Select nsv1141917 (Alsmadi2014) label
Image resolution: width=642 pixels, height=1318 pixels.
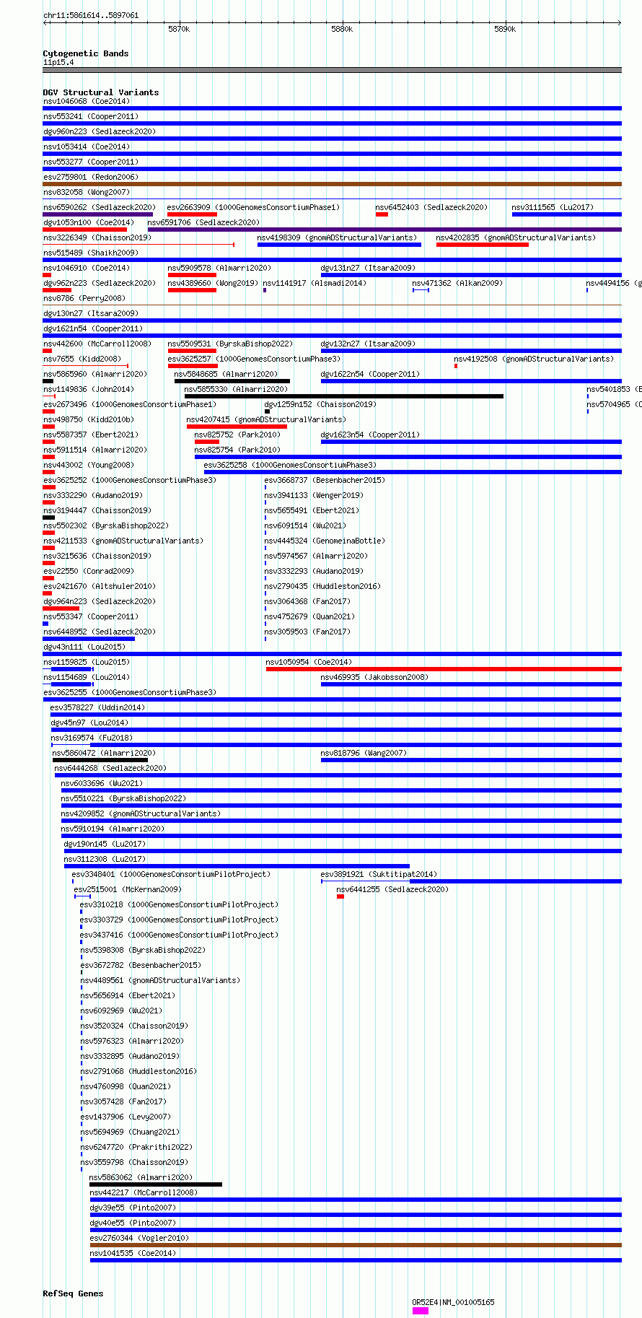coord(315,283)
